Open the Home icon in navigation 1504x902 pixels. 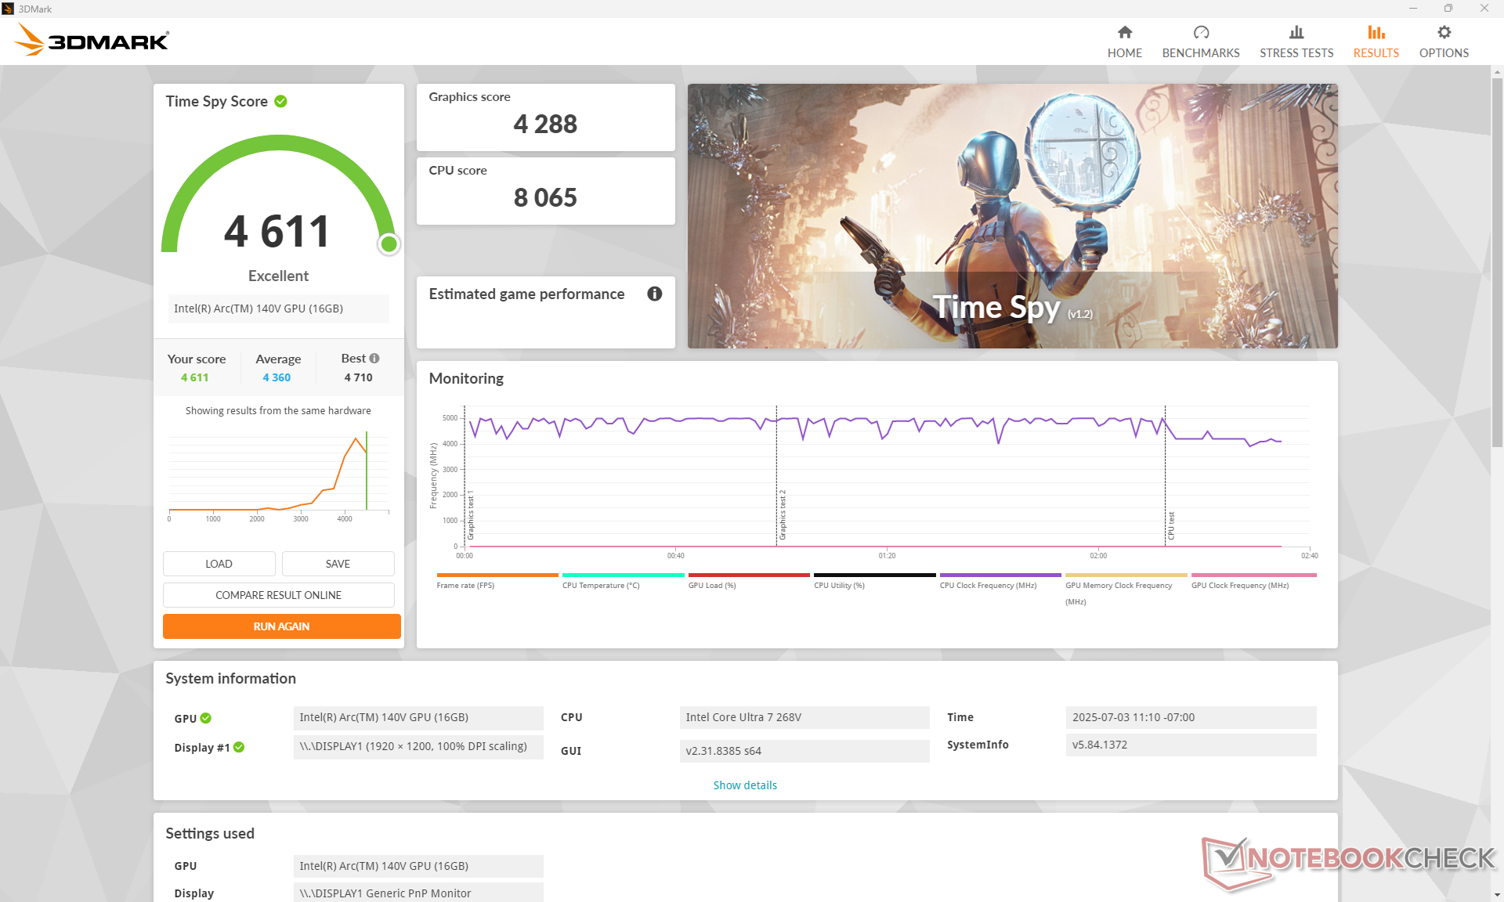click(1124, 33)
